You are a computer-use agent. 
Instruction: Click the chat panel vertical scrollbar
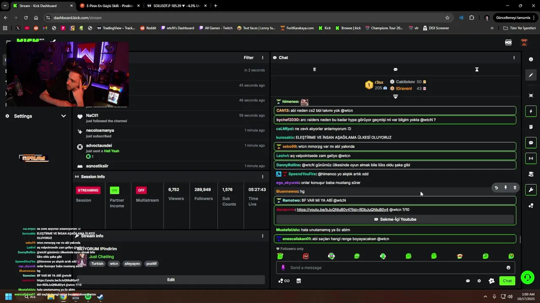coord(520,239)
